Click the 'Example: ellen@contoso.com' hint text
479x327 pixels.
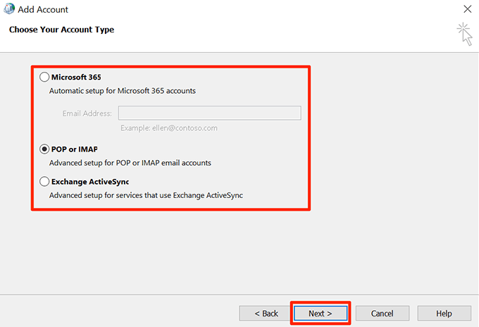[169, 128]
